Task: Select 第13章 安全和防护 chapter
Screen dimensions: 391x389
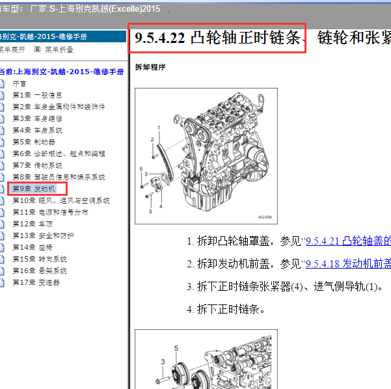Action: click(43, 235)
